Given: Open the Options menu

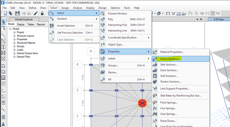Looking at the screenshot, I should (x=115, y=8).
